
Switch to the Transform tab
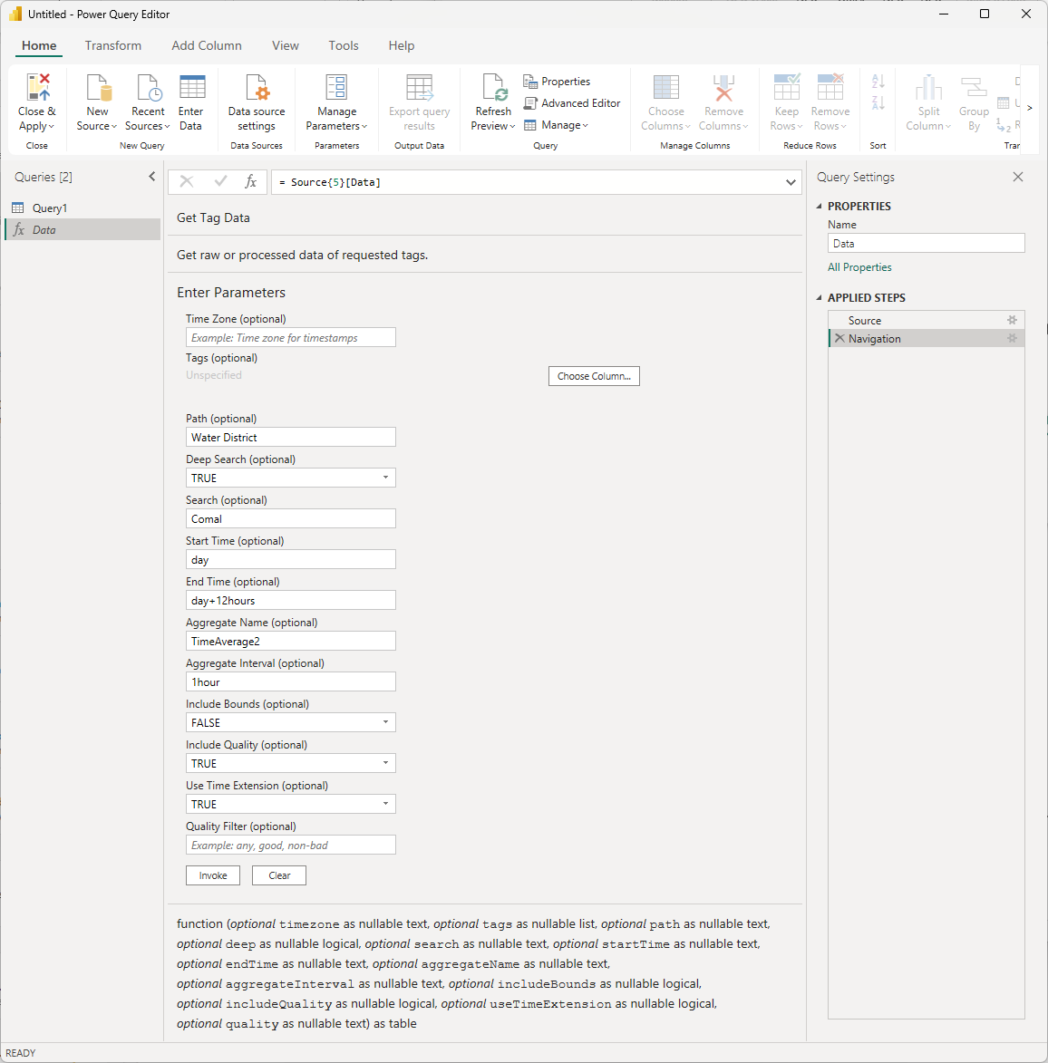point(113,45)
